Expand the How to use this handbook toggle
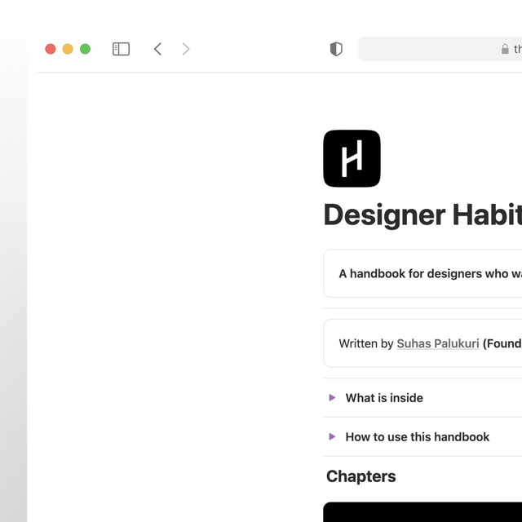 click(x=332, y=436)
